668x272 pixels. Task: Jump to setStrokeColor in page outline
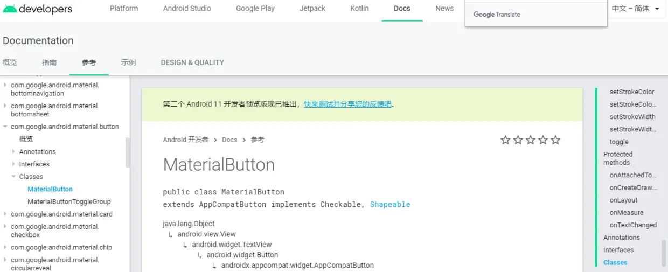coord(632,92)
